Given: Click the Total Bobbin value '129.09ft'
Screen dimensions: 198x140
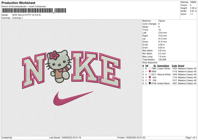Looking at the screenshot, I should [162, 59].
